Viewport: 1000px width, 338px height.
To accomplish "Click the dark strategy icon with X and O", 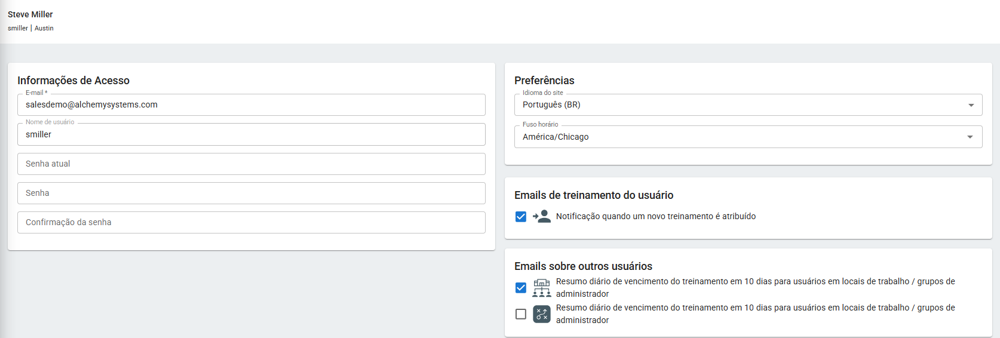I will tap(542, 314).
